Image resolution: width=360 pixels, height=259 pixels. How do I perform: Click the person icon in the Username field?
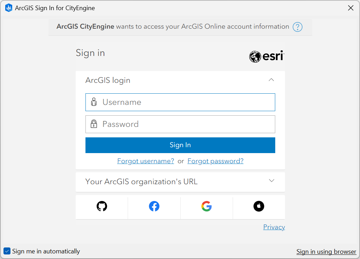pos(93,102)
